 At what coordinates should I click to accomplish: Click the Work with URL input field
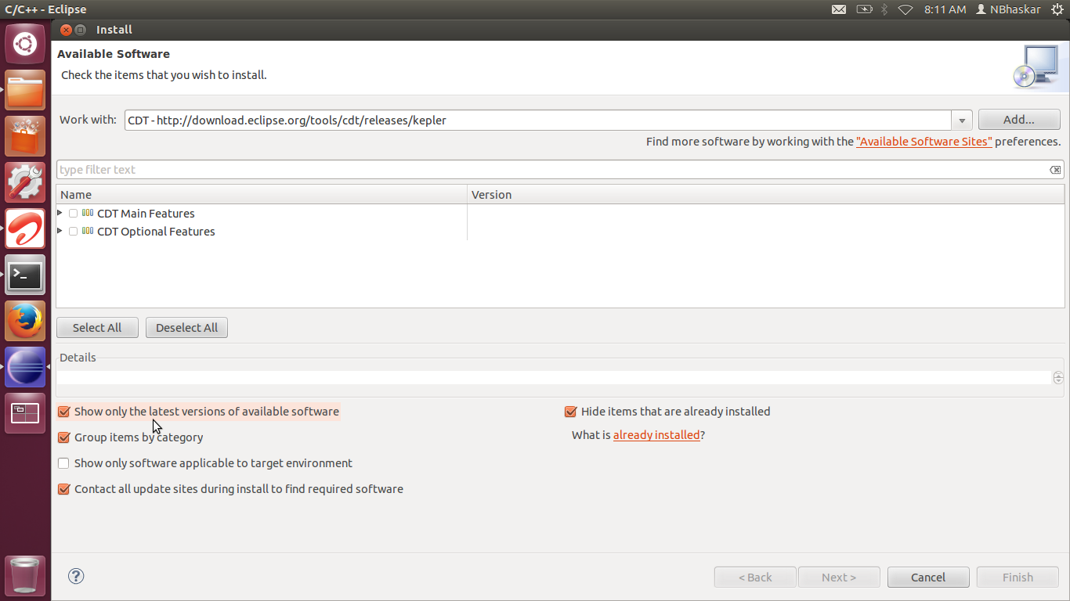(x=539, y=121)
